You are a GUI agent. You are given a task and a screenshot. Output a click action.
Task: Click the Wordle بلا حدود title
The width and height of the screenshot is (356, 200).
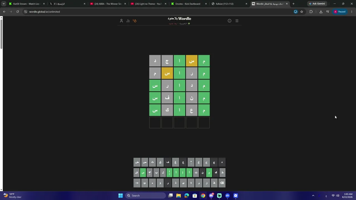point(179,19)
